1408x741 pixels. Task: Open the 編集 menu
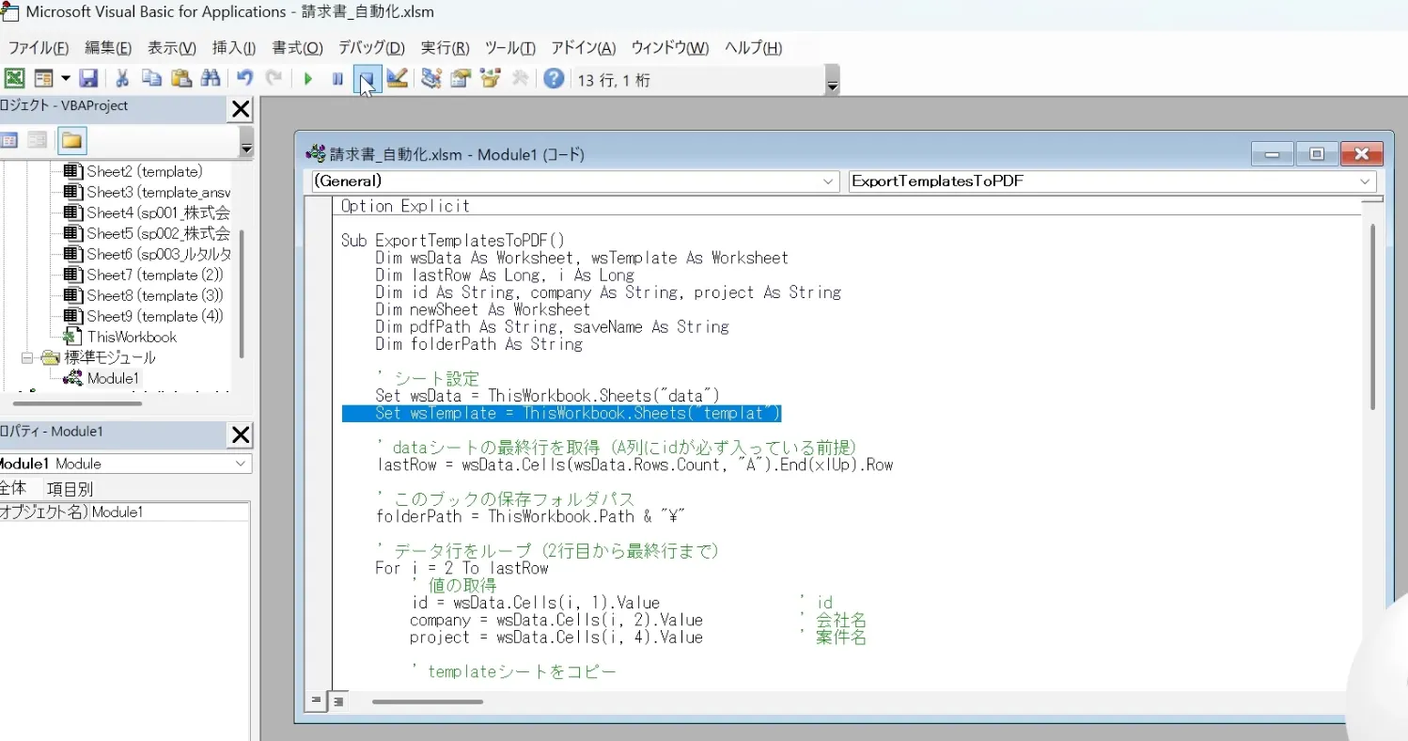click(x=108, y=48)
